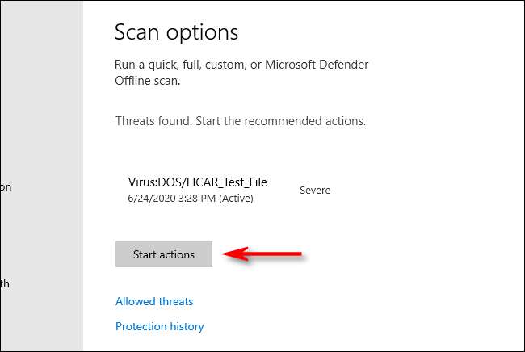Click the red arrow pointing at Start actions
Screen dimensions: 525x352
264,254
